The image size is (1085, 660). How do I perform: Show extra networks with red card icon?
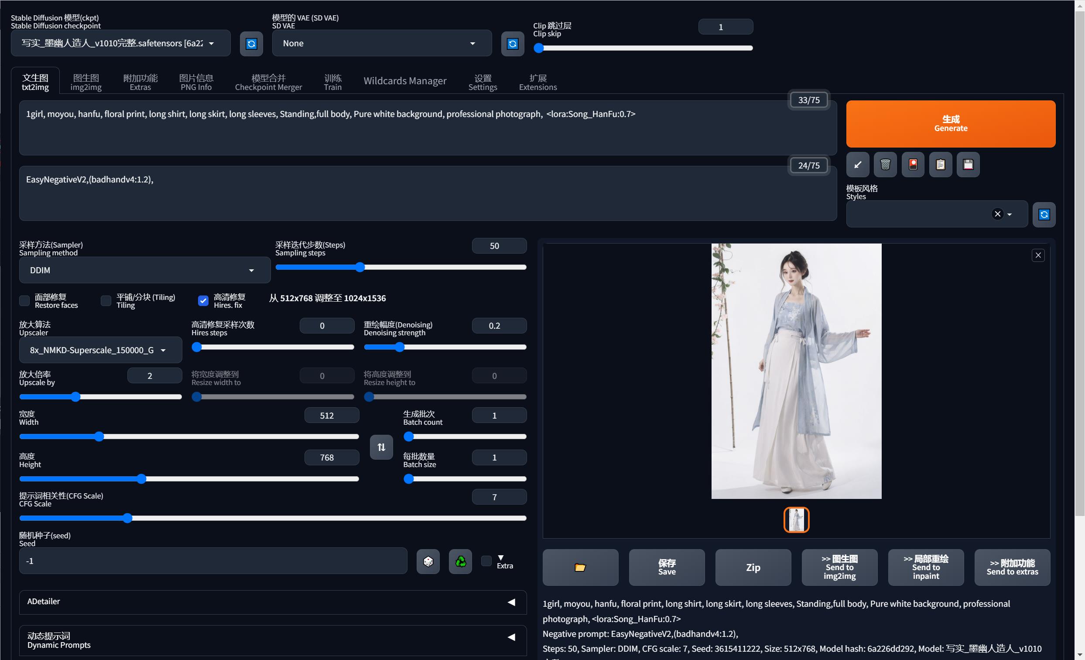click(913, 165)
